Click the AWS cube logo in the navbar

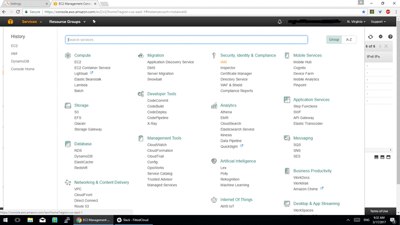point(10,22)
